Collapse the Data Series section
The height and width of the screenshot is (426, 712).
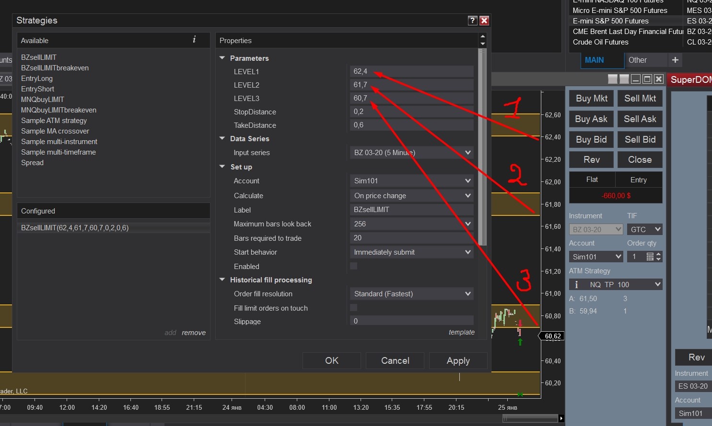(x=222, y=138)
